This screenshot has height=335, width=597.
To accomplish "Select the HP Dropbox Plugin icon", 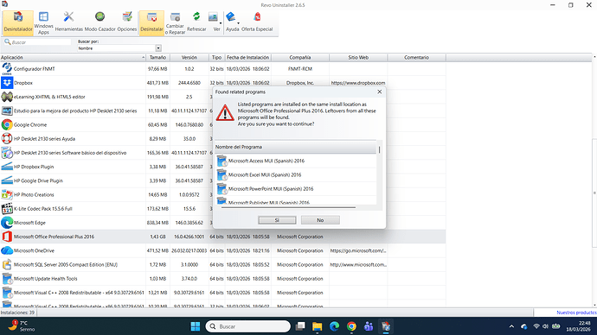I will pyautogui.click(x=7, y=167).
